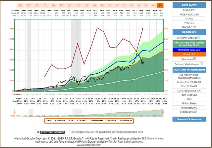212x148 pixels.
Task: Select the 20Y time range tab
Action: point(21,5)
